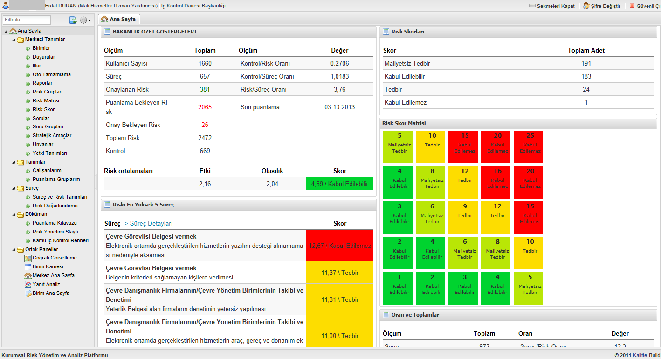The height and width of the screenshot is (359, 661).
Task: Click the red value 2065
Action: (x=205, y=107)
